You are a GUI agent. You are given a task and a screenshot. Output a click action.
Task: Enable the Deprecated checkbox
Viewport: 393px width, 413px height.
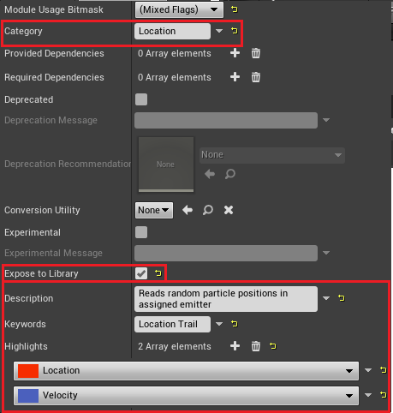141,99
